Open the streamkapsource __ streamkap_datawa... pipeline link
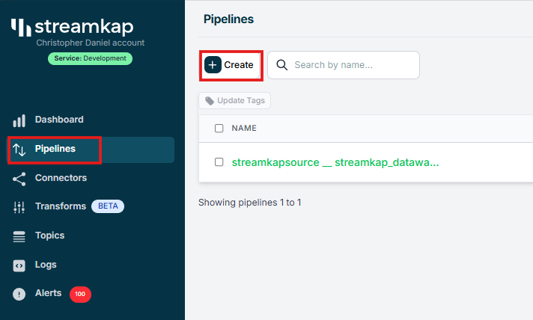The width and height of the screenshot is (533, 320). [335, 162]
